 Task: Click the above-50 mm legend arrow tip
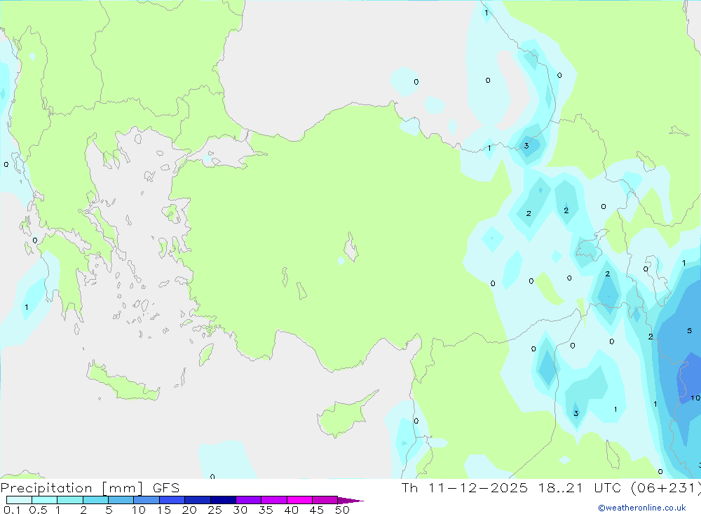(x=350, y=500)
